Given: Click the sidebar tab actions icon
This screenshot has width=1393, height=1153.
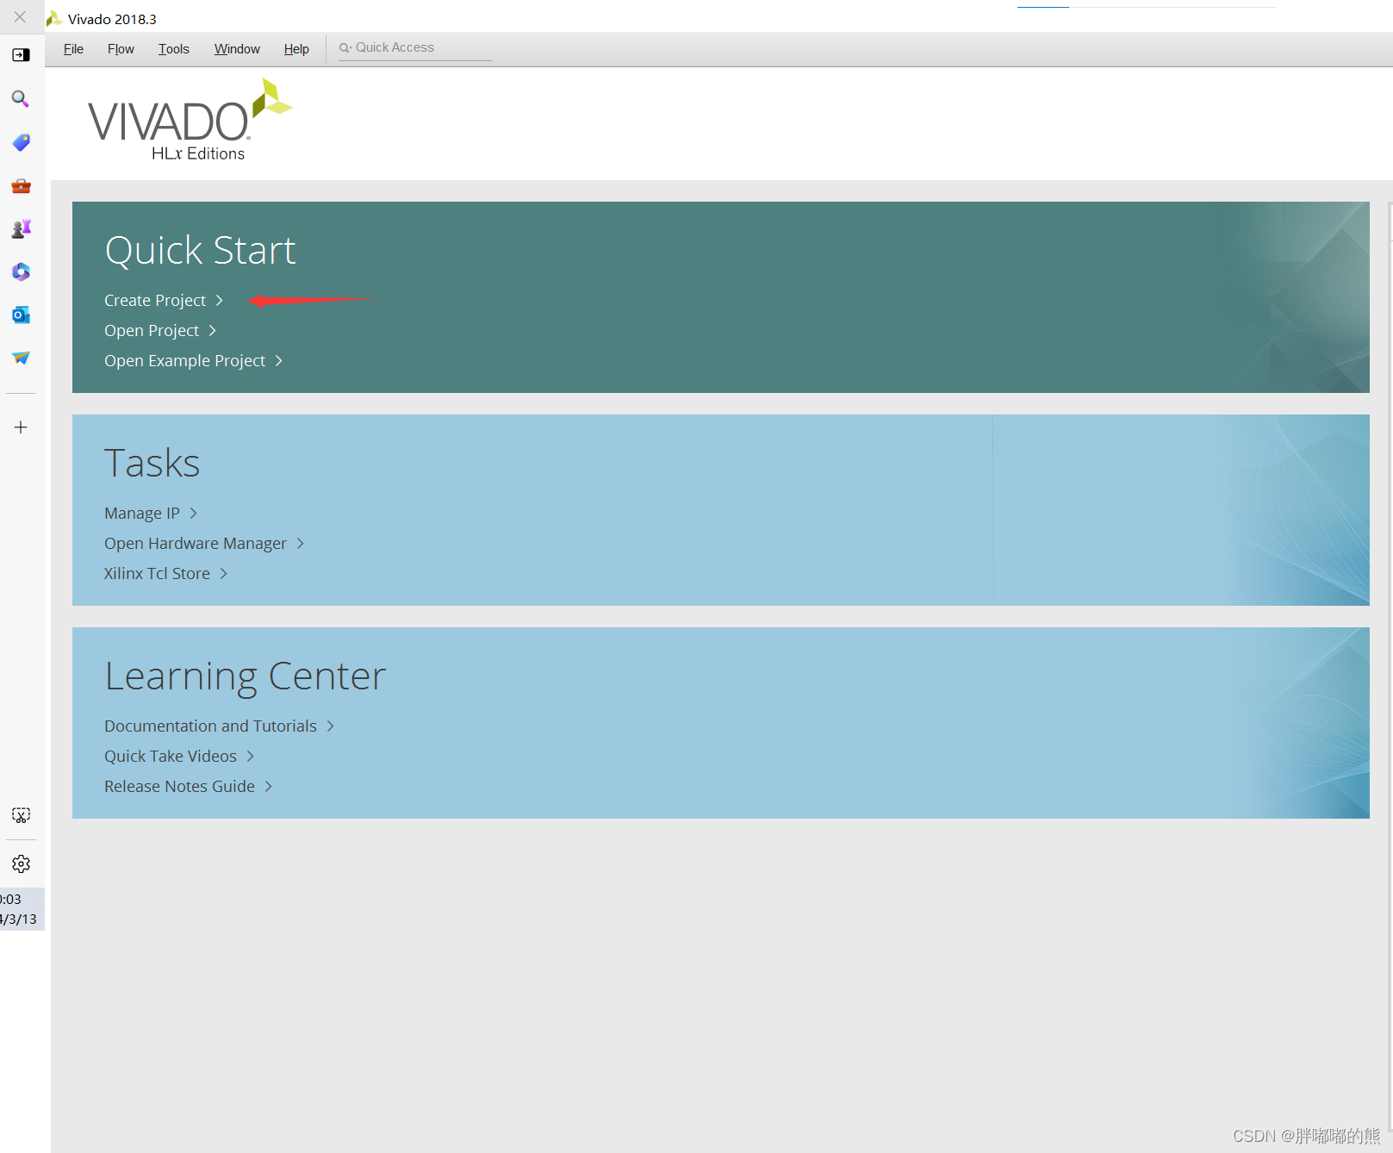Looking at the screenshot, I should point(21,55).
